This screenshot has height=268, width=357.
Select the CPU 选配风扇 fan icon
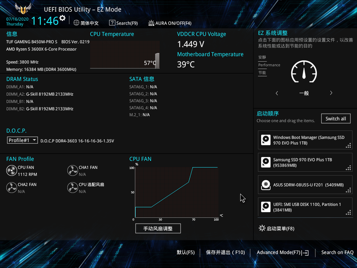click(72, 188)
